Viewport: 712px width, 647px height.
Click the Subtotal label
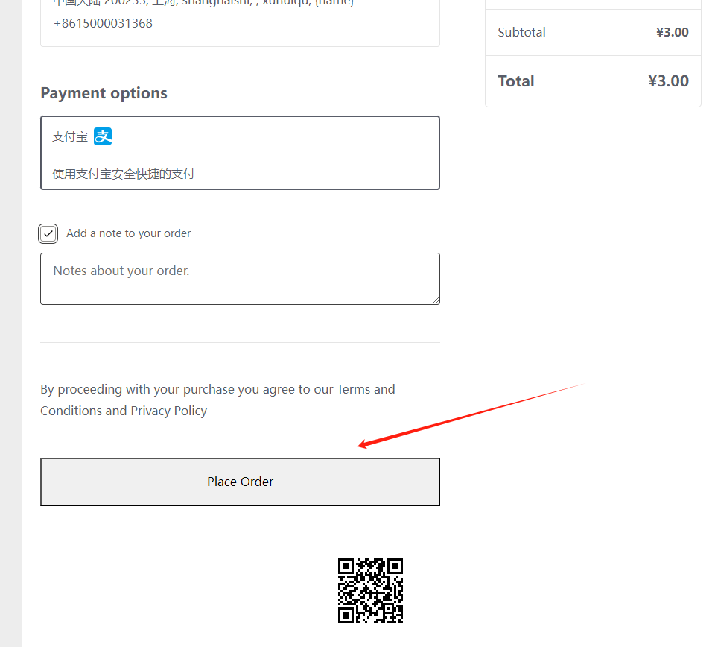pos(521,32)
